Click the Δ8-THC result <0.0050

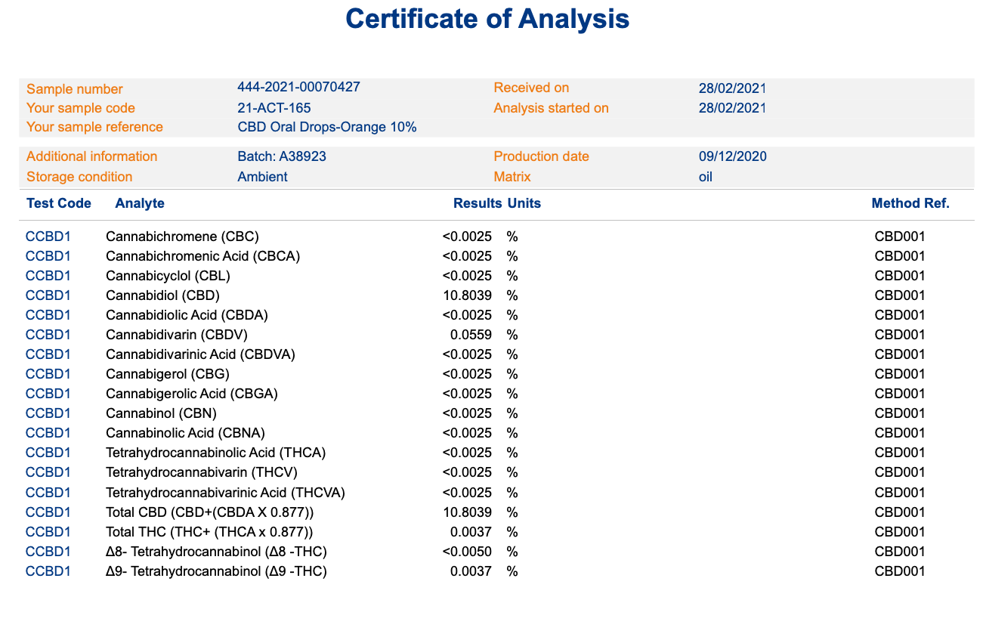click(467, 552)
